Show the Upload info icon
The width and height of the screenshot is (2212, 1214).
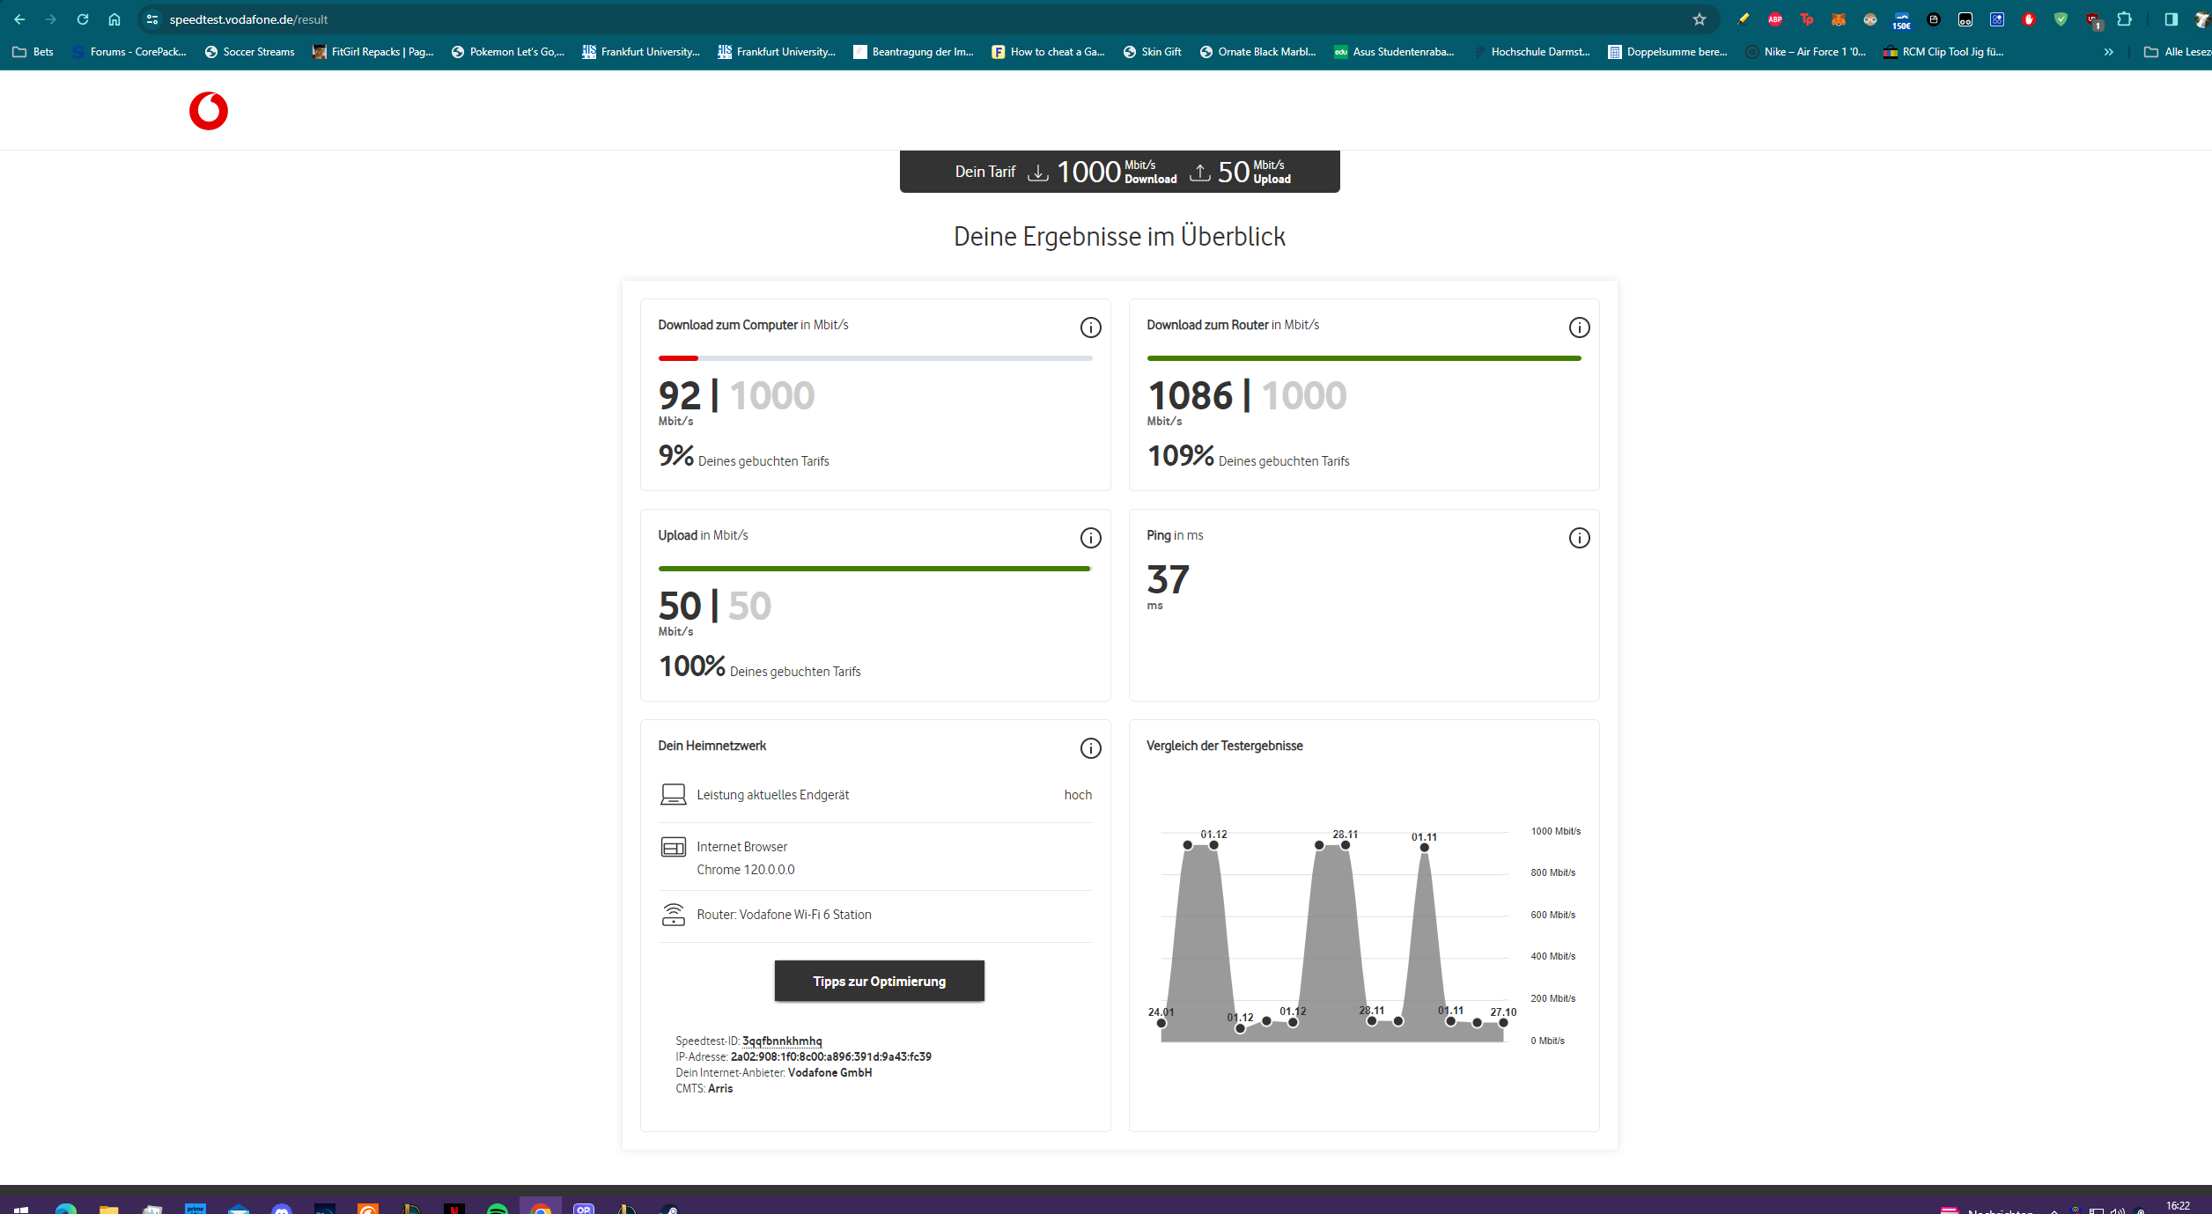pyautogui.click(x=1090, y=538)
